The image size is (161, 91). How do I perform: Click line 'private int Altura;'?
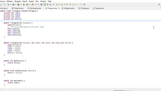[x=13, y=19]
